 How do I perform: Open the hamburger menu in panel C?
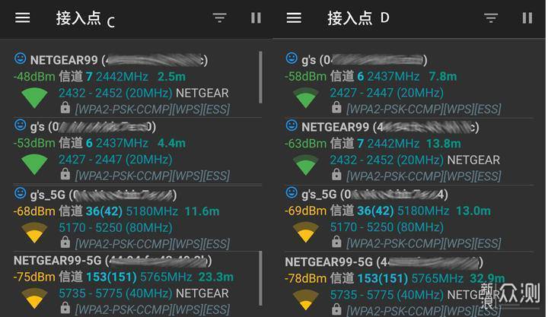click(x=22, y=17)
